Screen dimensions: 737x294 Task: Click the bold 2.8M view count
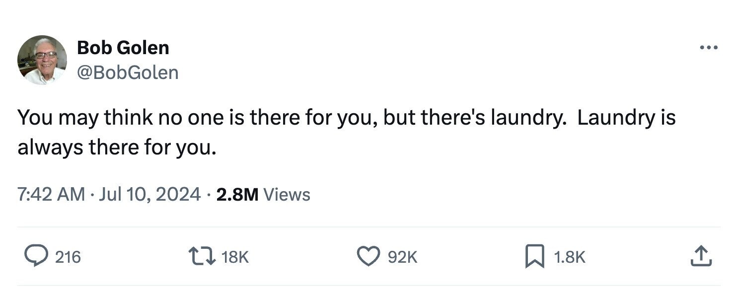click(x=237, y=194)
